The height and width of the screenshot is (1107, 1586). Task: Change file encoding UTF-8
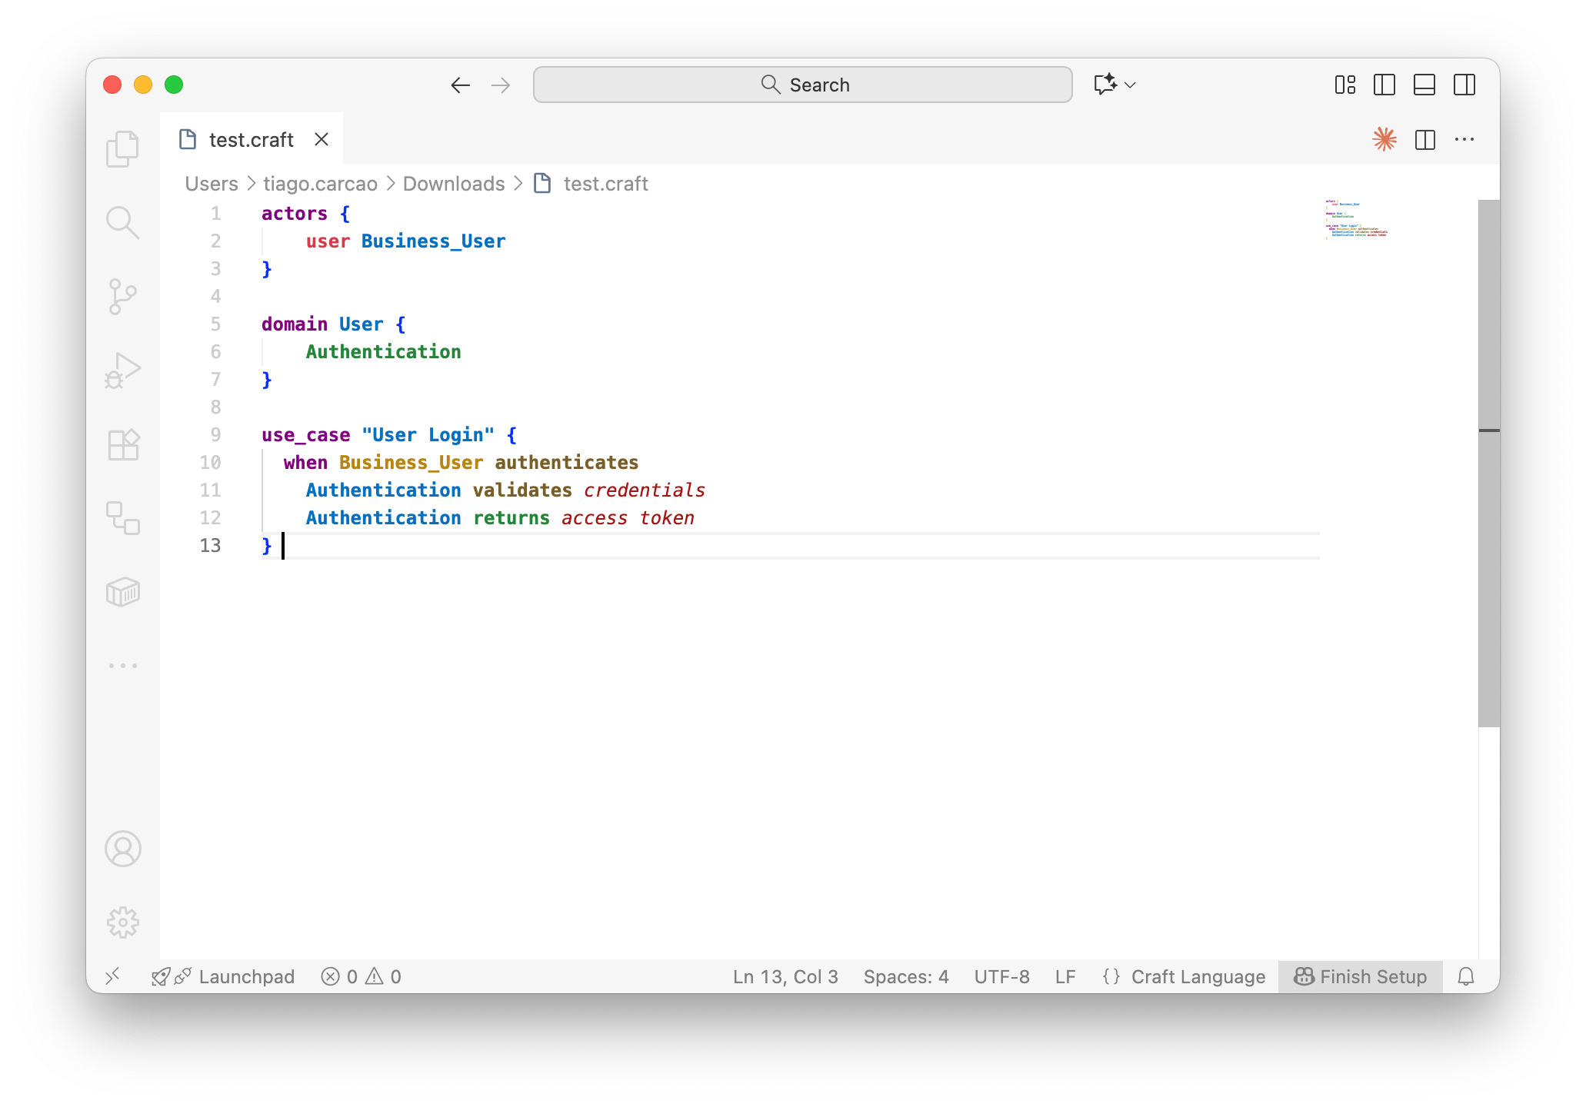tap(1001, 976)
